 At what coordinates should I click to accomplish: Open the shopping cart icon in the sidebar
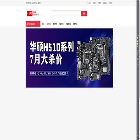point(138,38)
